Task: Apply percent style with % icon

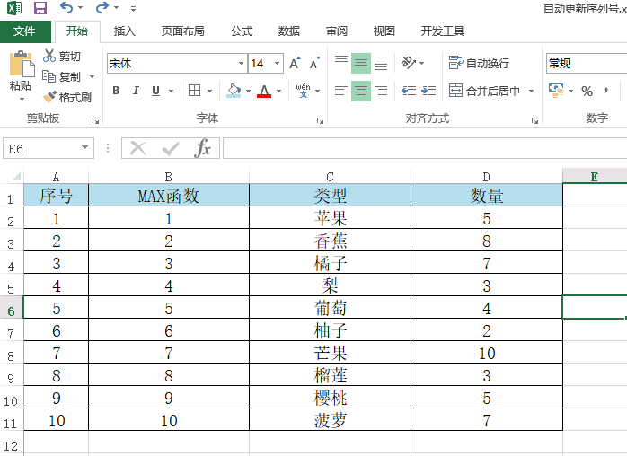Action: [x=587, y=92]
